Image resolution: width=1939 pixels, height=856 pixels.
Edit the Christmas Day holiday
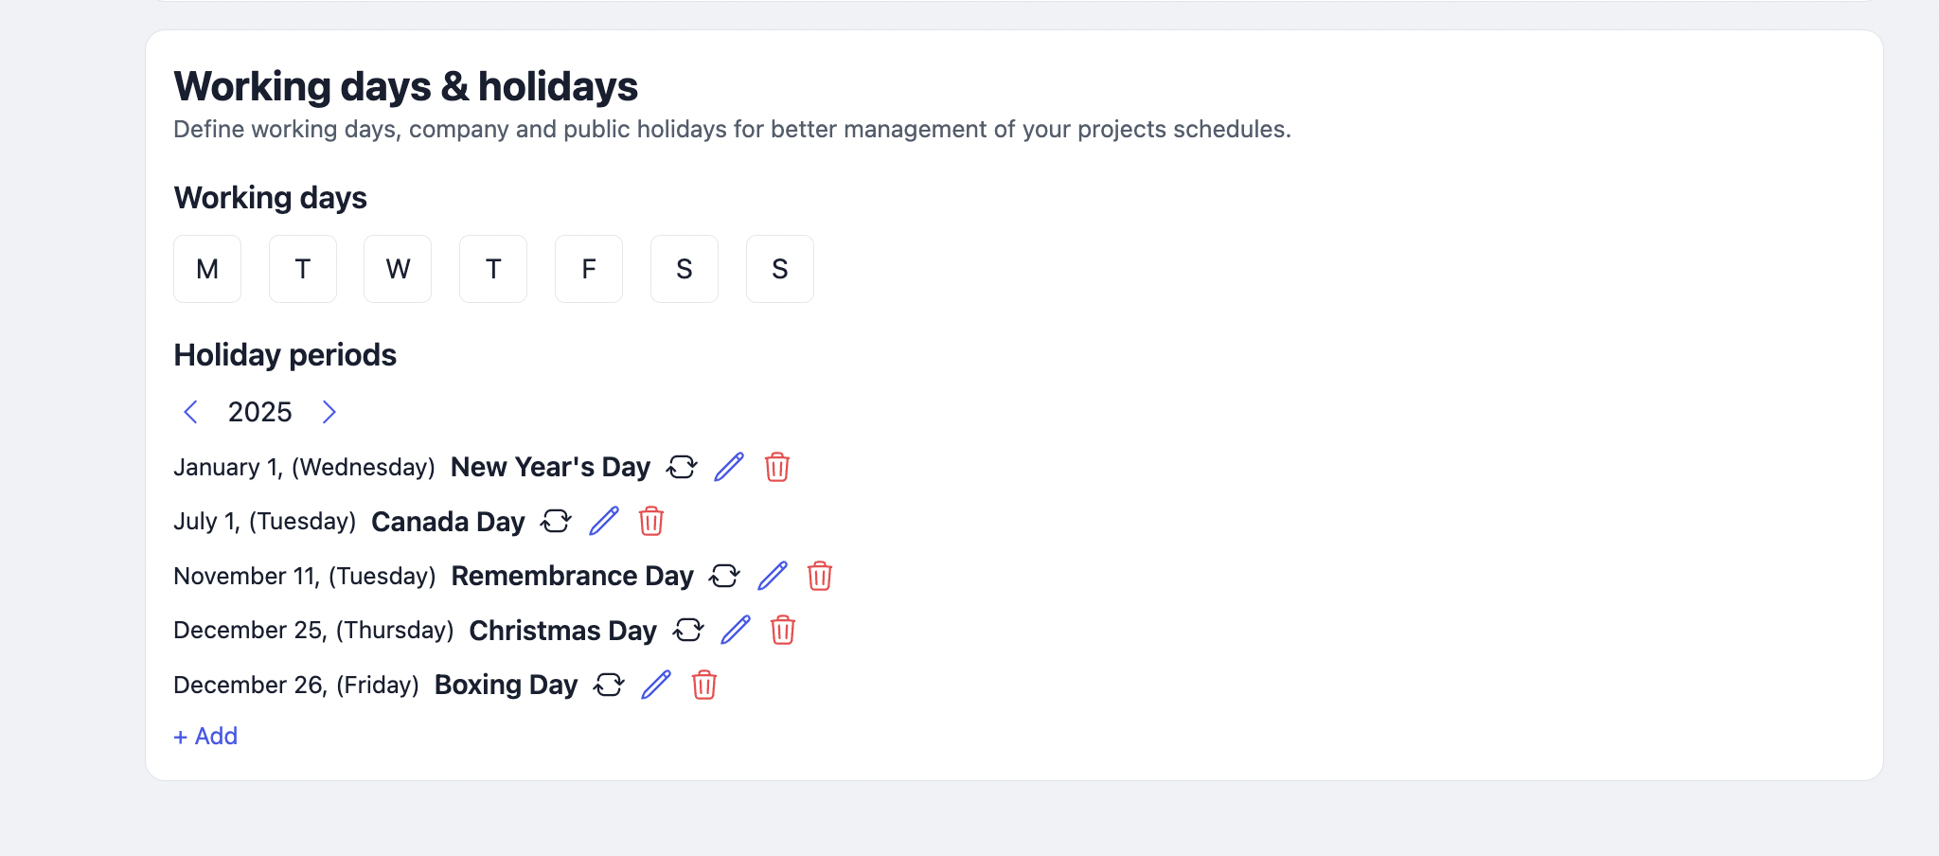(x=736, y=630)
